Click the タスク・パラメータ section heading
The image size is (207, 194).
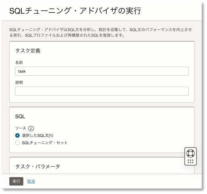coord(38,167)
